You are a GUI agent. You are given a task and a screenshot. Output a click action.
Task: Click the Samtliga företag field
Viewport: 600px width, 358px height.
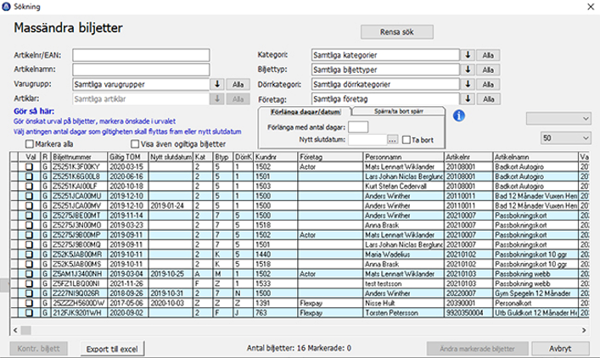[x=385, y=98]
